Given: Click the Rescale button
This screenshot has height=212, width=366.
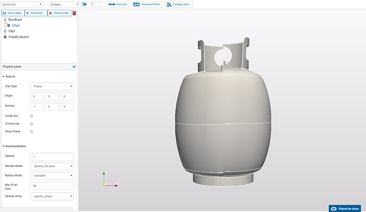Looking at the screenshot, I should click(x=118, y=4).
